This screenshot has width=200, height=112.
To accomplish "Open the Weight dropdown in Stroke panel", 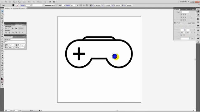I will (188, 12).
